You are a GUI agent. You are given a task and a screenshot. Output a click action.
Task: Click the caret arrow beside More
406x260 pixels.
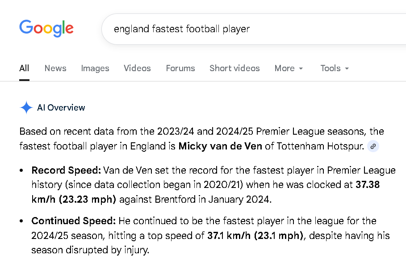pos(301,68)
